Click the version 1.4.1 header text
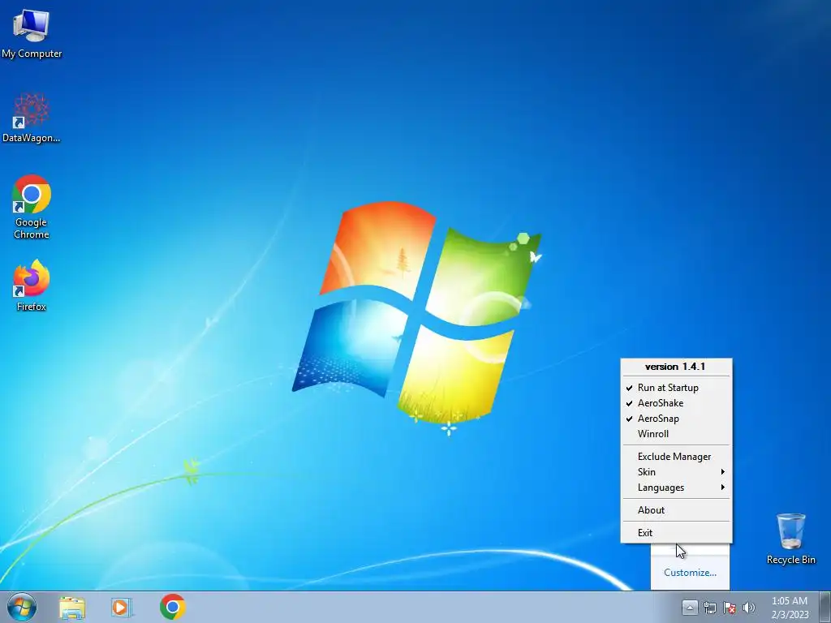The height and width of the screenshot is (623, 831). tap(675, 367)
